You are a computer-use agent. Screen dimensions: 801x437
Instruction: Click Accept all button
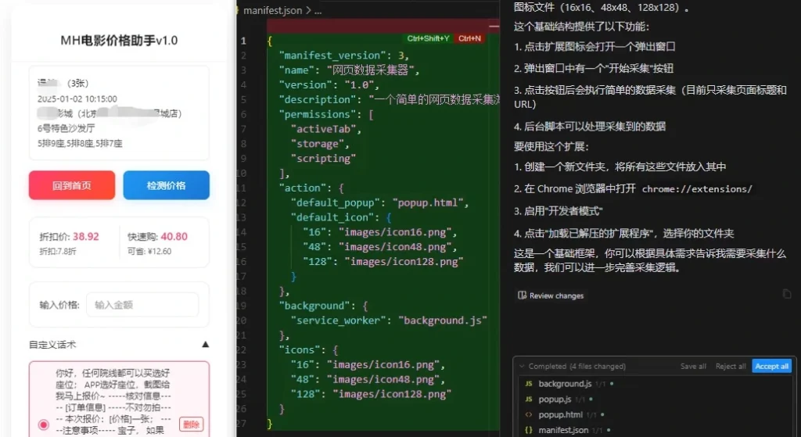click(x=771, y=366)
